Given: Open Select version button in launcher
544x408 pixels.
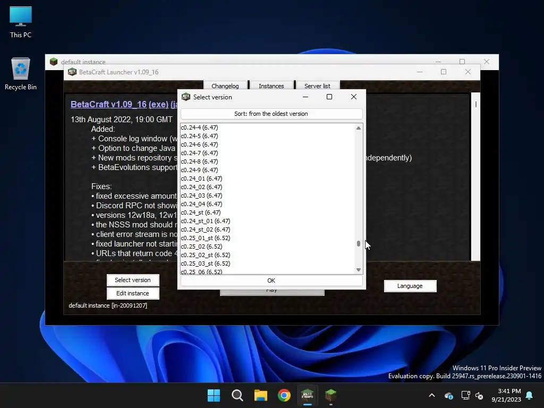Looking at the screenshot, I should coord(133,280).
